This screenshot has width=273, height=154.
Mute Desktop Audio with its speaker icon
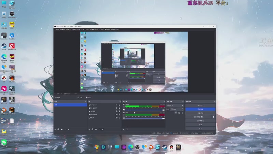(124, 118)
